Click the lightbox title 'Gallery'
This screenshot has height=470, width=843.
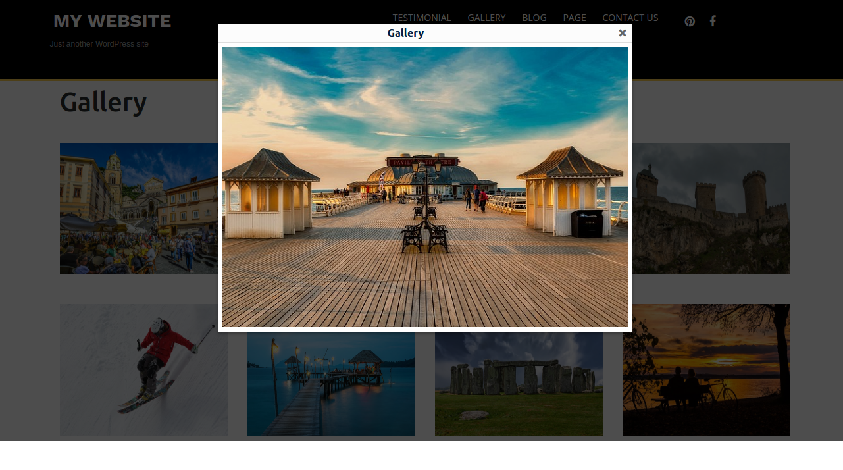405,33
